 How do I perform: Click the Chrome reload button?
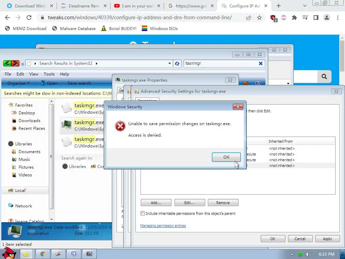[x=29, y=18]
